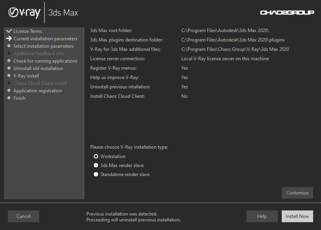
Task: Click the Install Now button
Action: [297, 216]
